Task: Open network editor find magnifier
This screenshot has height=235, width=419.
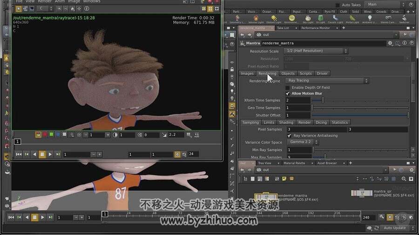Action: (x=404, y=179)
